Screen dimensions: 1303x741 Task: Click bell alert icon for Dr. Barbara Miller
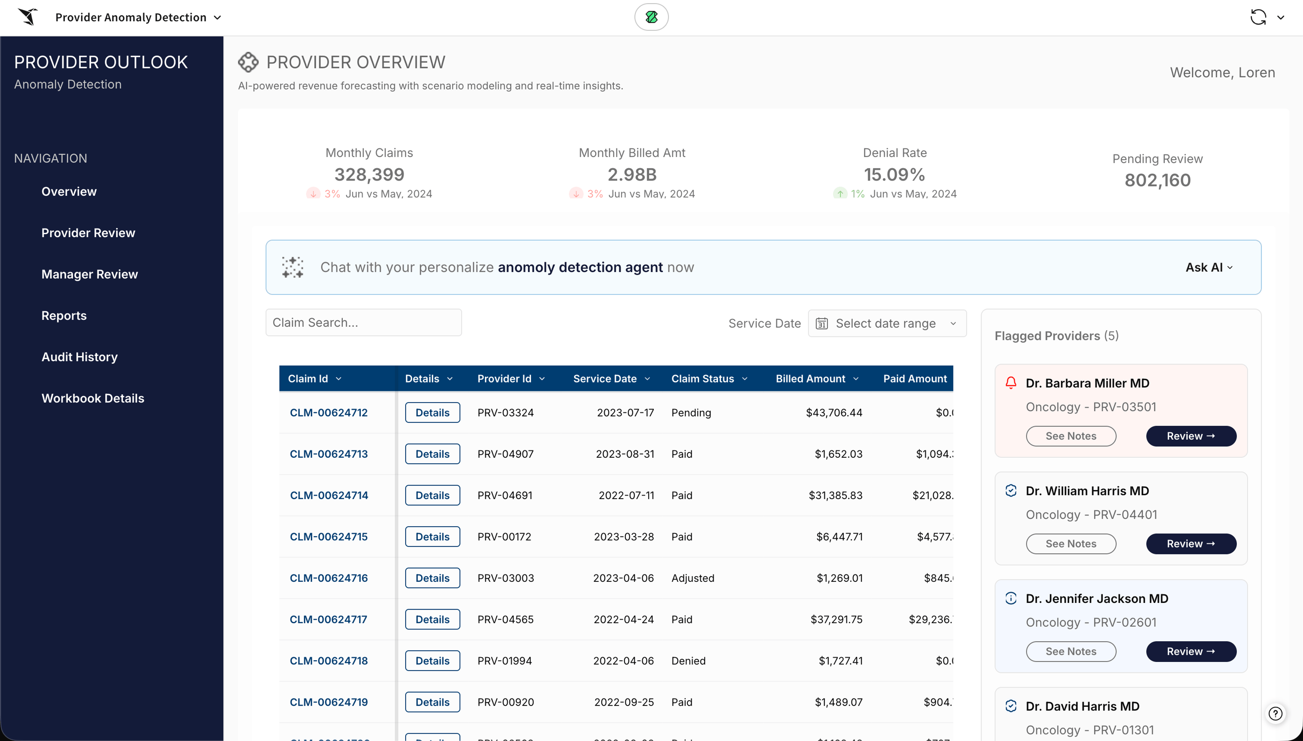[1011, 383]
